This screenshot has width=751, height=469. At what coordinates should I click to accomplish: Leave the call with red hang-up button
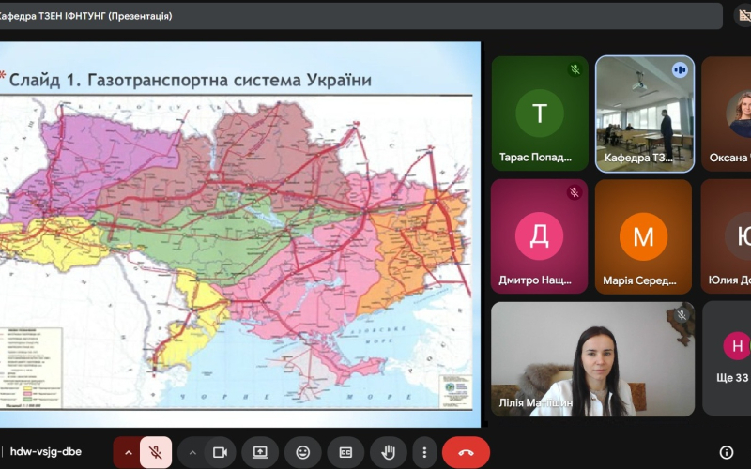pos(466,452)
